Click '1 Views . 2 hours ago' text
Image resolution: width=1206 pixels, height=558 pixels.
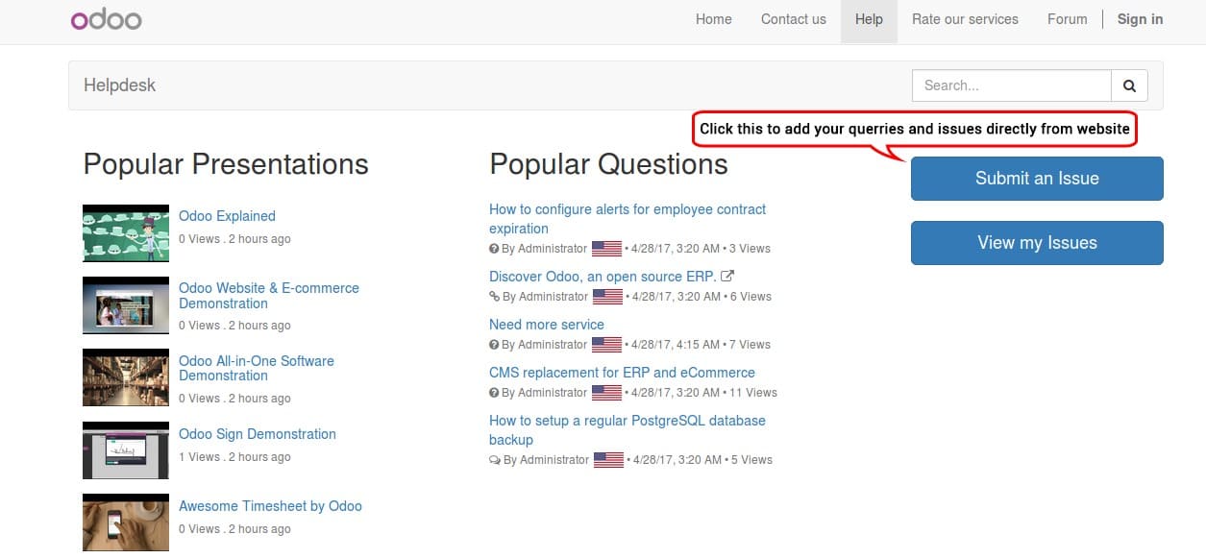pos(234,457)
